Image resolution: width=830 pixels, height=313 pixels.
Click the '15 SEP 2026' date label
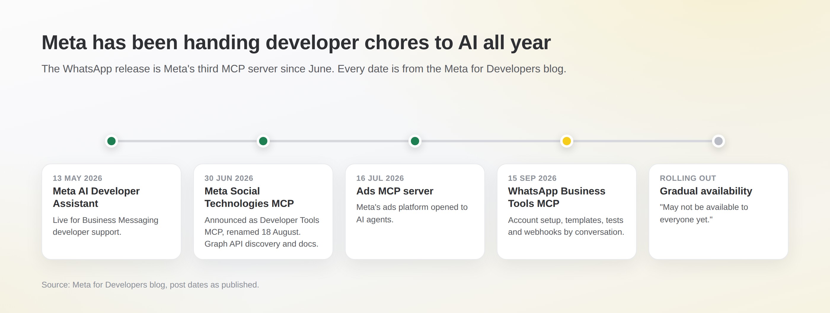tap(532, 178)
